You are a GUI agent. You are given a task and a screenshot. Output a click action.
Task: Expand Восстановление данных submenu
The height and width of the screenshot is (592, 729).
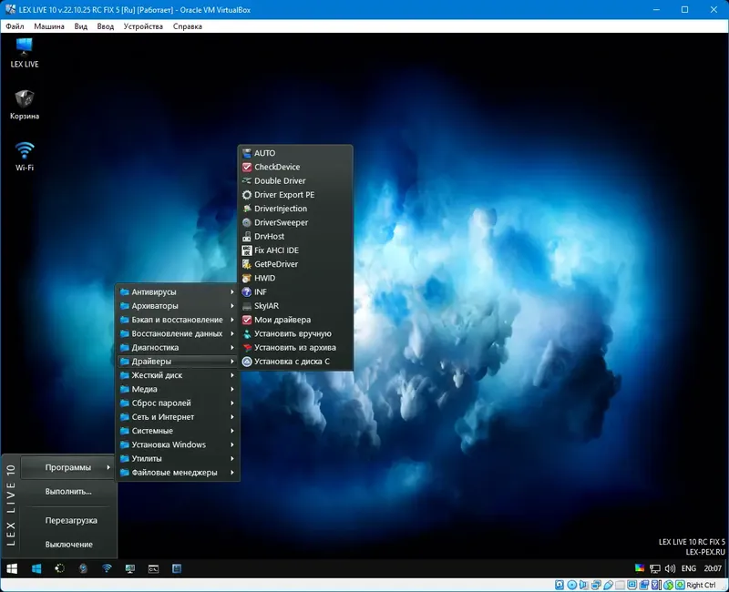coord(177,333)
